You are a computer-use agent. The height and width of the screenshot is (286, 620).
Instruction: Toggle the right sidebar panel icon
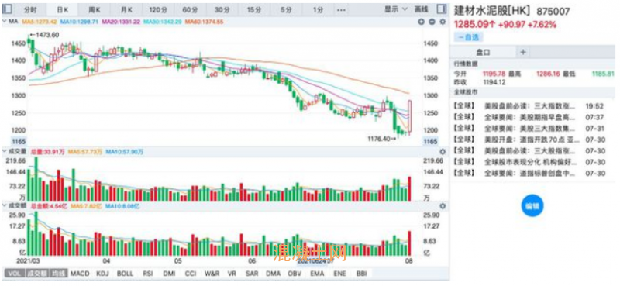click(x=441, y=9)
